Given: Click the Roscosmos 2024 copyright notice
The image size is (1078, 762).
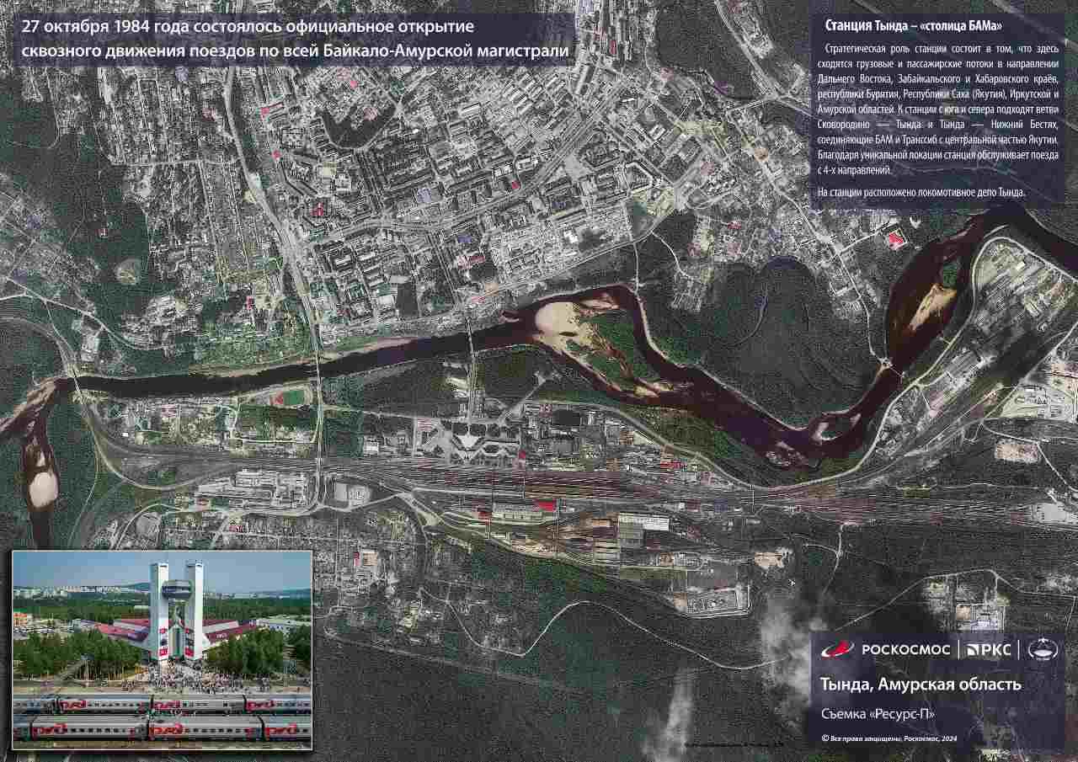Looking at the screenshot, I should click(889, 738).
